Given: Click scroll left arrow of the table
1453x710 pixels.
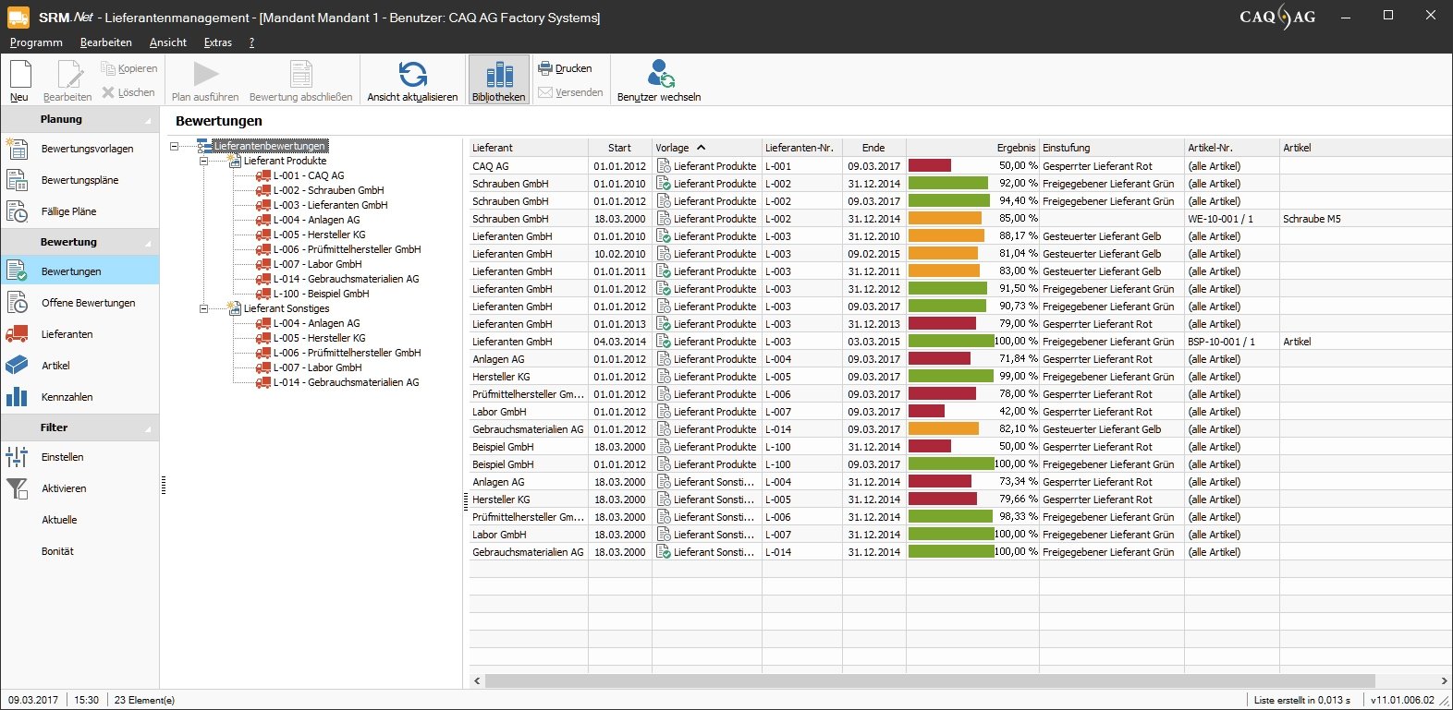Looking at the screenshot, I should [x=477, y=681].
